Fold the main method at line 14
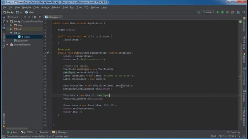The height and width of the screenshot is (139, 248). click(52, 36)
